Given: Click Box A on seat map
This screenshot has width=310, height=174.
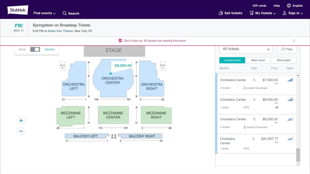Looking at the screenshot, I should pyautogui.click(x=163, y=67).
